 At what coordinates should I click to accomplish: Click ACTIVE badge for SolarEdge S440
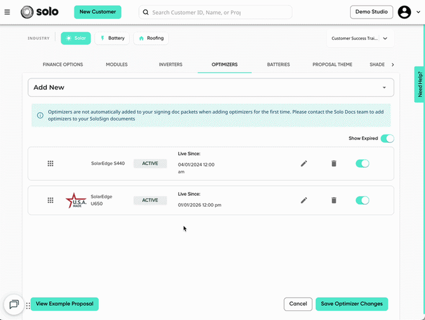click(x=150, y=163)
